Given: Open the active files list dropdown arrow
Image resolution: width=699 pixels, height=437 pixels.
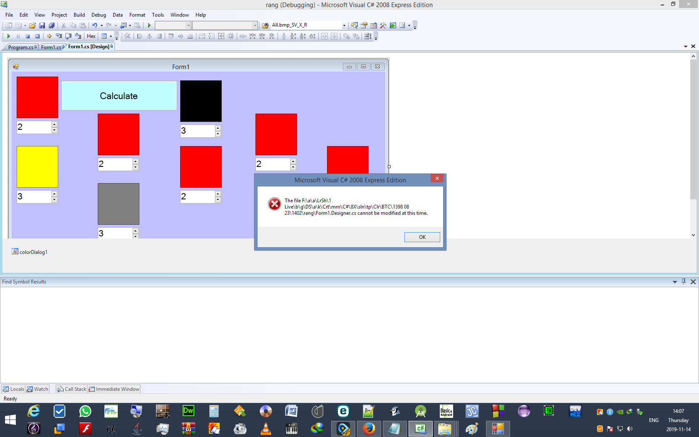Looking at the screenshot, I should (x=686, y=47).
